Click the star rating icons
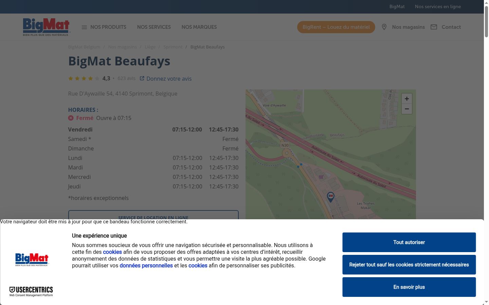 coord(84,78)
